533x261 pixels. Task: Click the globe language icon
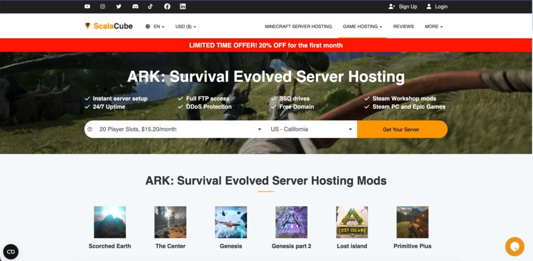(147, 27)
